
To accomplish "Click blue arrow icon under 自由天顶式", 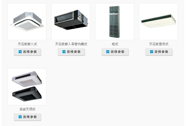I will tap(20, 117).
